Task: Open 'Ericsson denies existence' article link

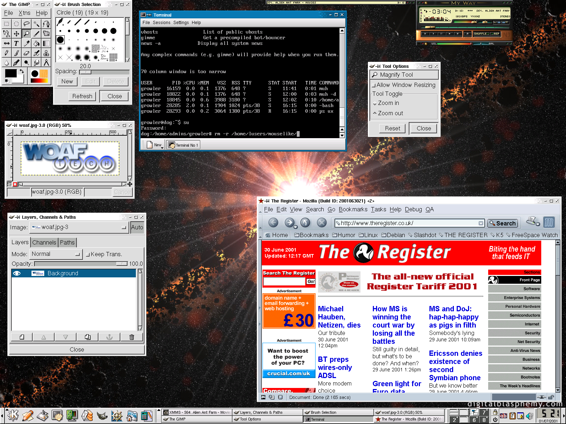Action: point(455,365)
